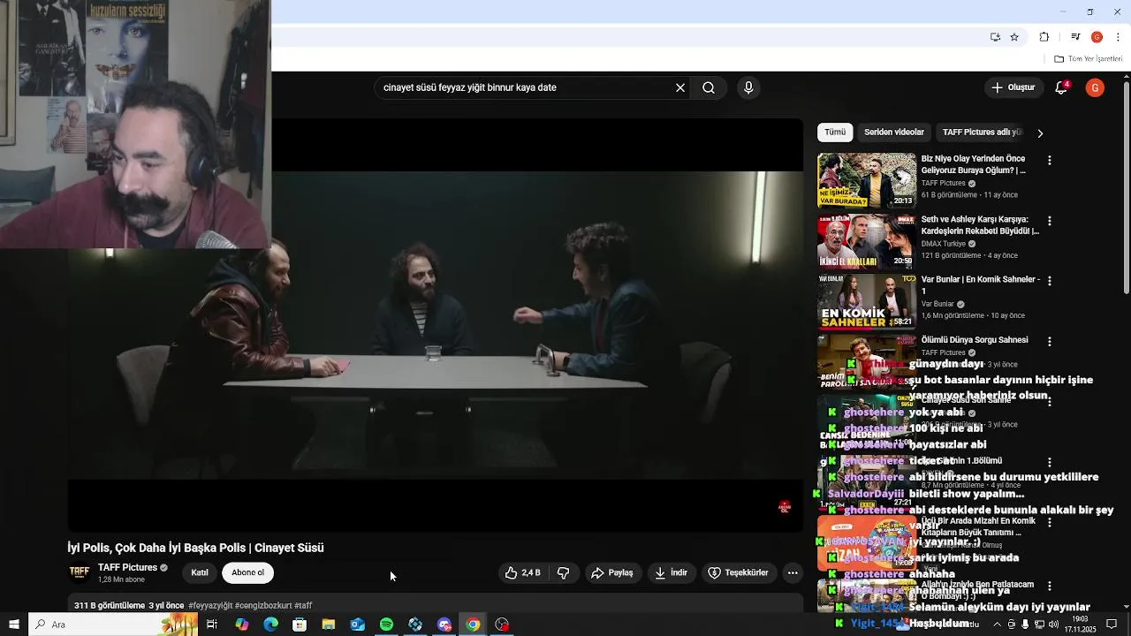The image size is (1131, 636).
Task: Click the Abone ol subscribe button
Action: pyautogui.click(x=247, y=573)
